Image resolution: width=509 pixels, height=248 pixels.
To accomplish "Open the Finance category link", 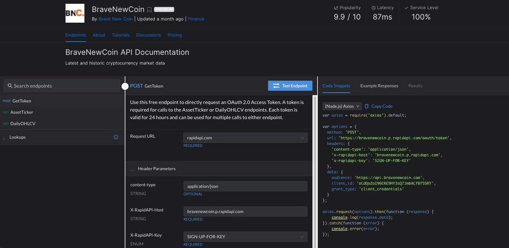I will [196, 19].
